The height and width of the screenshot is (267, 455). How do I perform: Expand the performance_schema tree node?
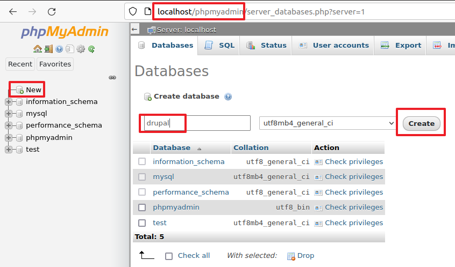pos(9,125)
